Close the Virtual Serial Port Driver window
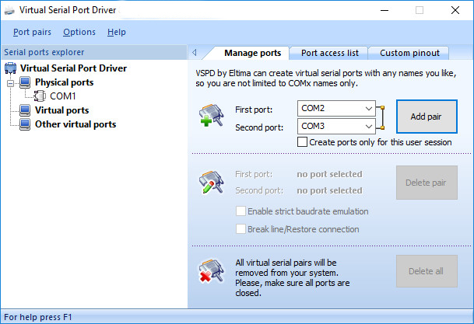474x324 pixels. point(455,11)
